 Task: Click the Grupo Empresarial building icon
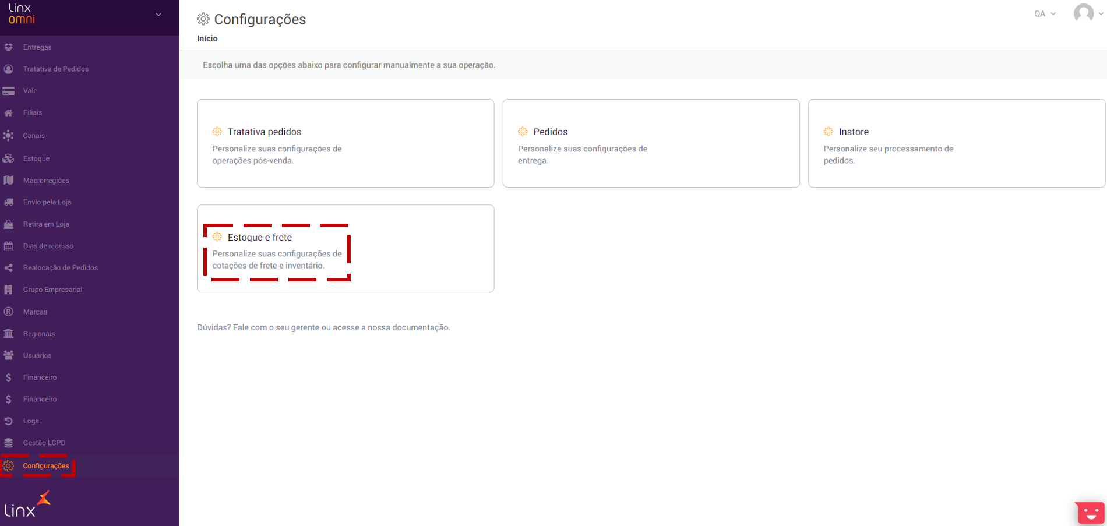[x=9, y=290]
